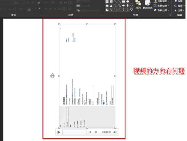
Task: Play the inserted video
Action: tap(59, 132)
